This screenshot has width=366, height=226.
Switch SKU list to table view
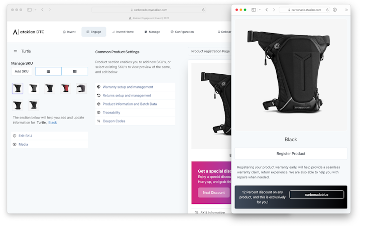(75, 71)
